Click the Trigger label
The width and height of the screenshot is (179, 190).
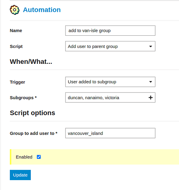[x=17, y=82]
